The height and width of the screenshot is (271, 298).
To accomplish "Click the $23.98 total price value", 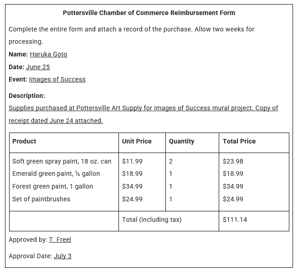I will point(233,161).
